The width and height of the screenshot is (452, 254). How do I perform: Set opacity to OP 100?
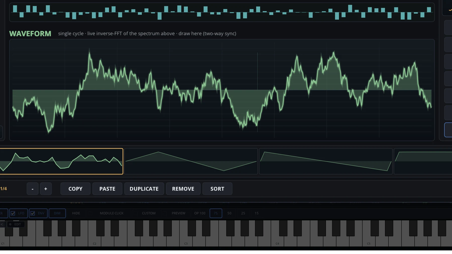200,213
